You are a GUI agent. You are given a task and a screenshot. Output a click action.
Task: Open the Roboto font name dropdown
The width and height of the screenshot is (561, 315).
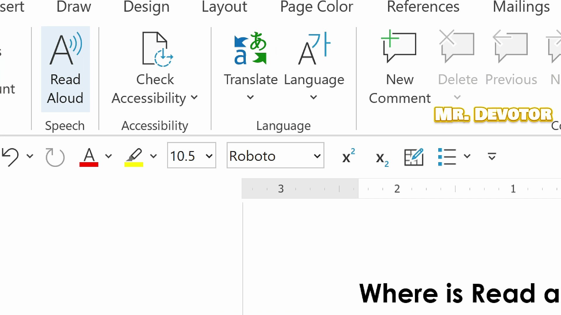click(317, 156)
